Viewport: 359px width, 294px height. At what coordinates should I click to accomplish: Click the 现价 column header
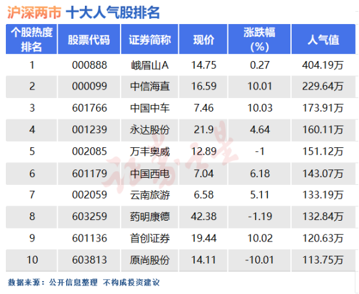pyautogui.click(x=203, y=39)
